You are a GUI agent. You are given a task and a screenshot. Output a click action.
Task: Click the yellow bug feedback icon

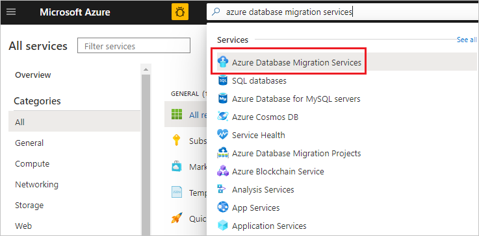180,12
